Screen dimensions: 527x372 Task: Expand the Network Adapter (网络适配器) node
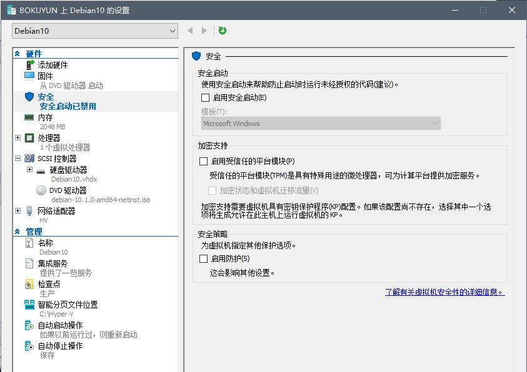pyautogui.click(x=18, y=211)
